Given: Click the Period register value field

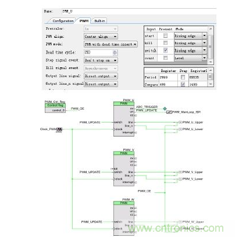Looking at the screenshot, I should click(x=168, y=77).
